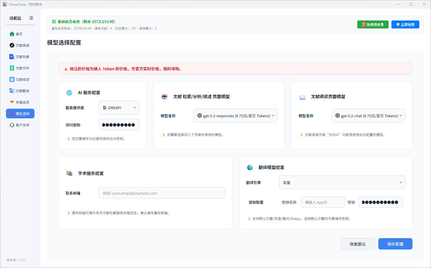Open the 文献综述 sidebar icon
Screen dimensions: 431x268
[12, 80]
